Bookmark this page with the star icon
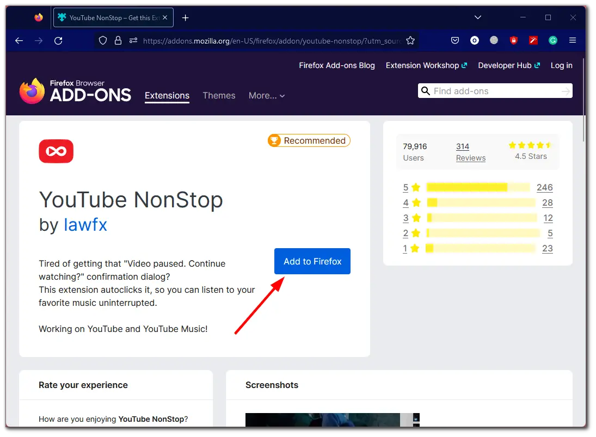The height and width of the screenshot is (437, 596). click(x=410, y=41)
